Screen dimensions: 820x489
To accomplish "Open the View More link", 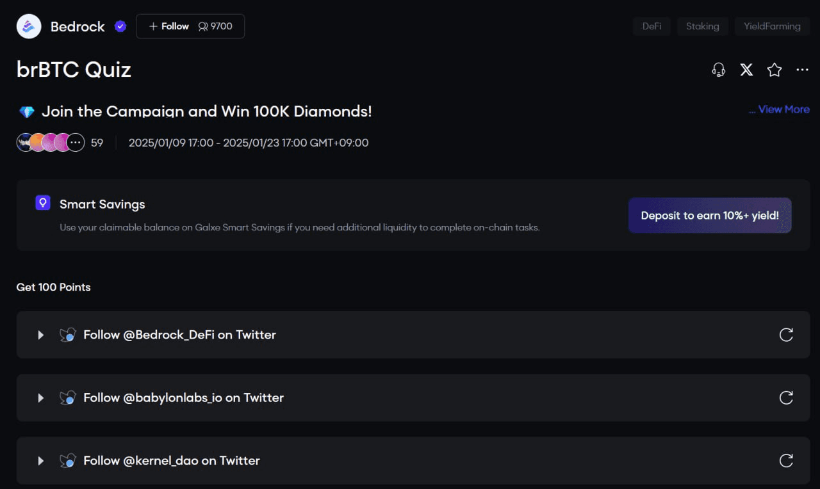I will click(x=779, y=109).
